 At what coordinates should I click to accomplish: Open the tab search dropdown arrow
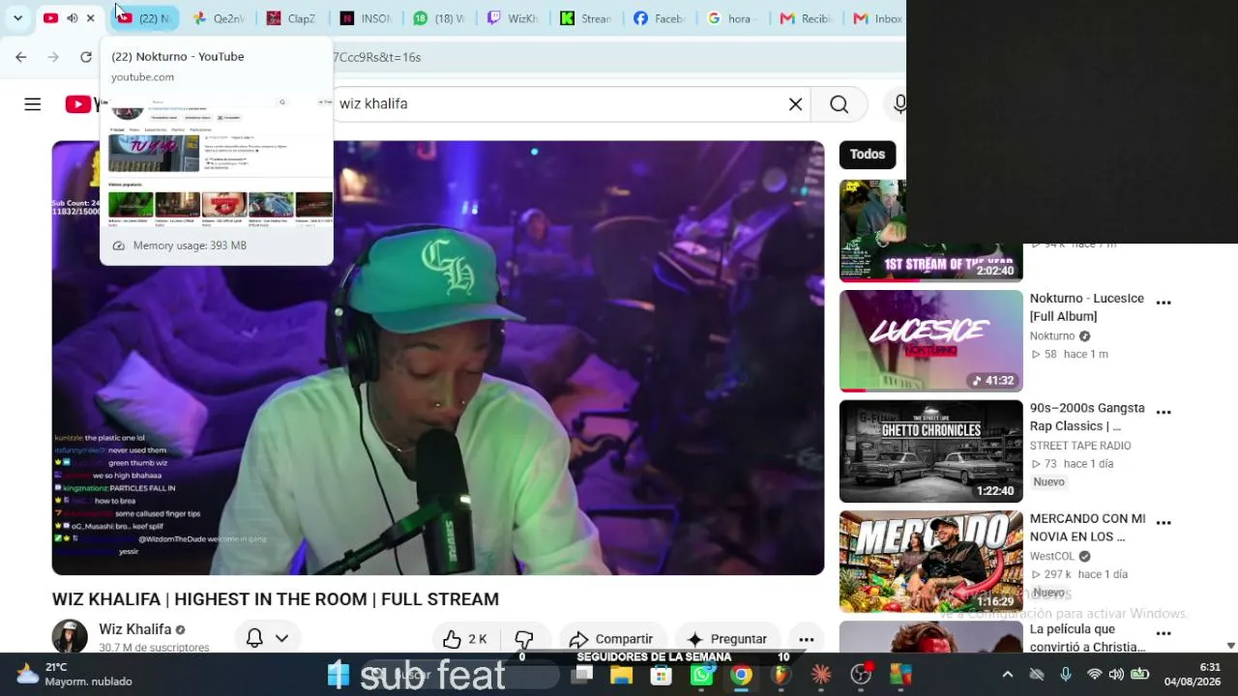(x=17, y=18)
